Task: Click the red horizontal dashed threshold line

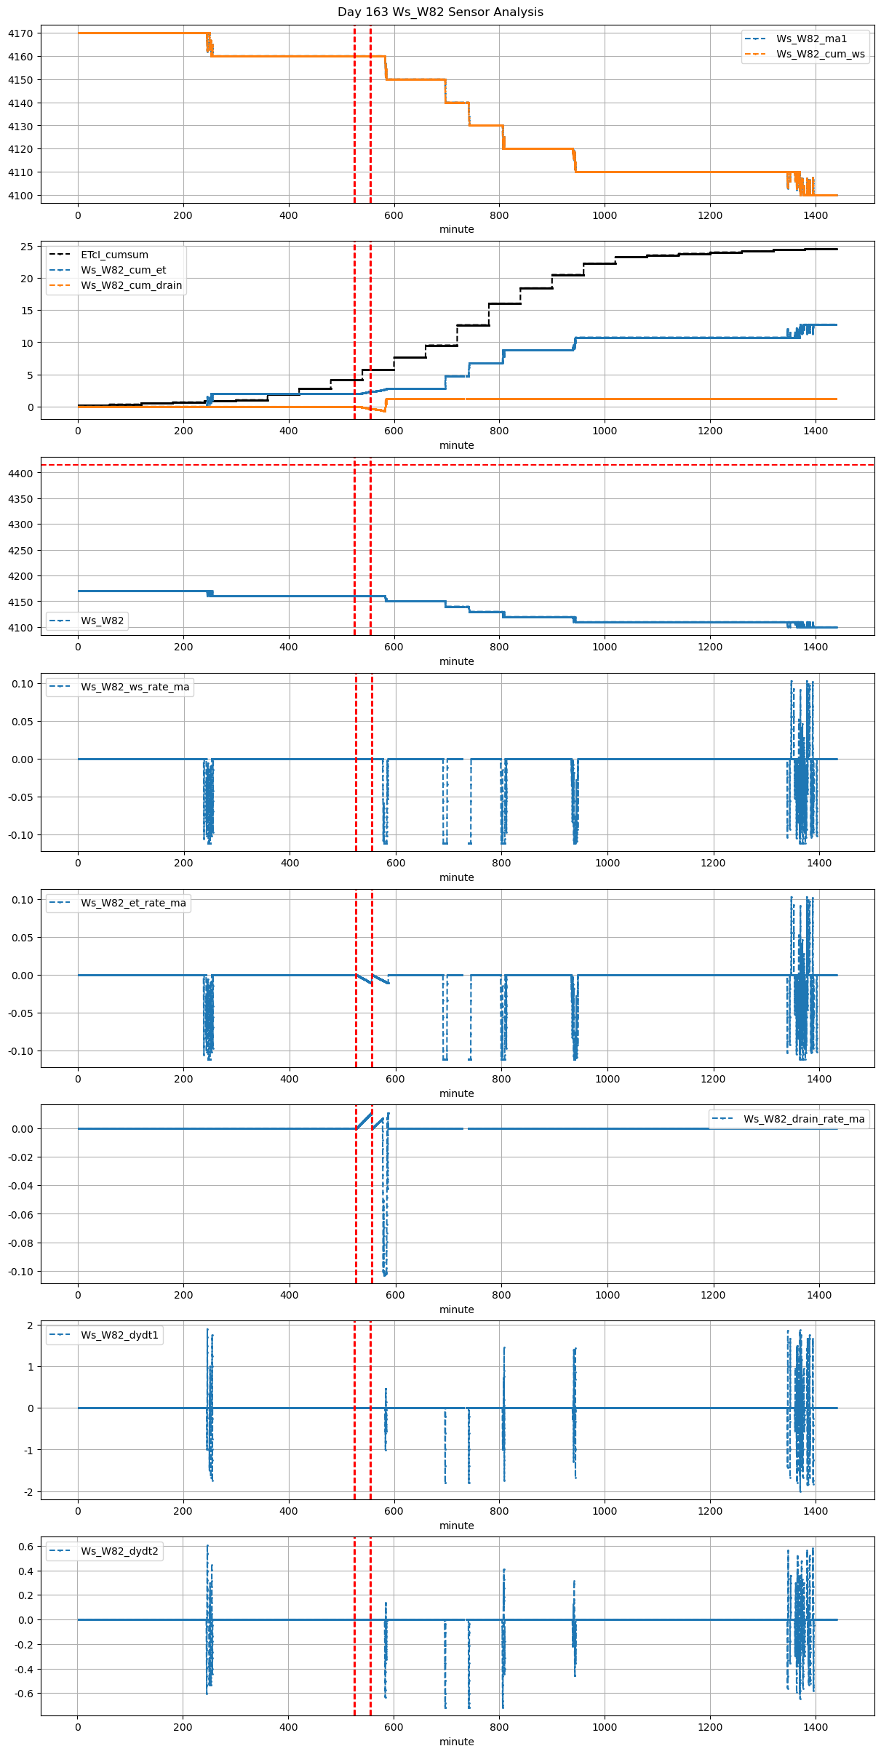Action: coord(582,465)
